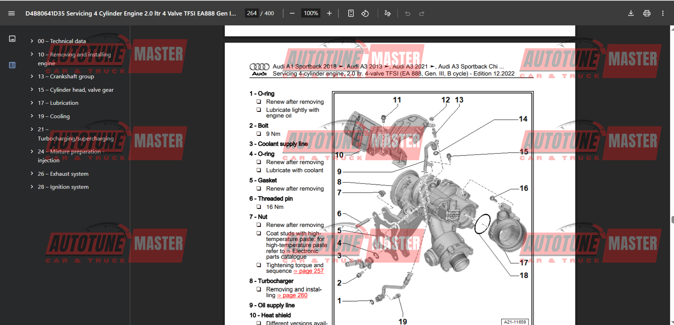Screen dimensions: 674x325
Task: Follow the page 257 link
Action: click(311, 271)
